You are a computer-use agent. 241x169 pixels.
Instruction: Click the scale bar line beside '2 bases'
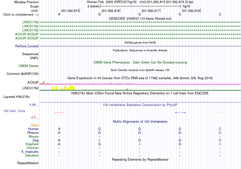140,6
